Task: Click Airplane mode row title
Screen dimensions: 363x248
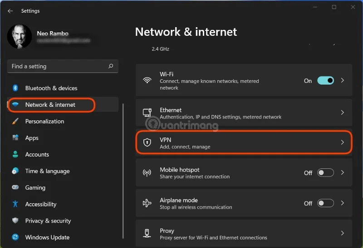Action: click(x=179, y=200)
